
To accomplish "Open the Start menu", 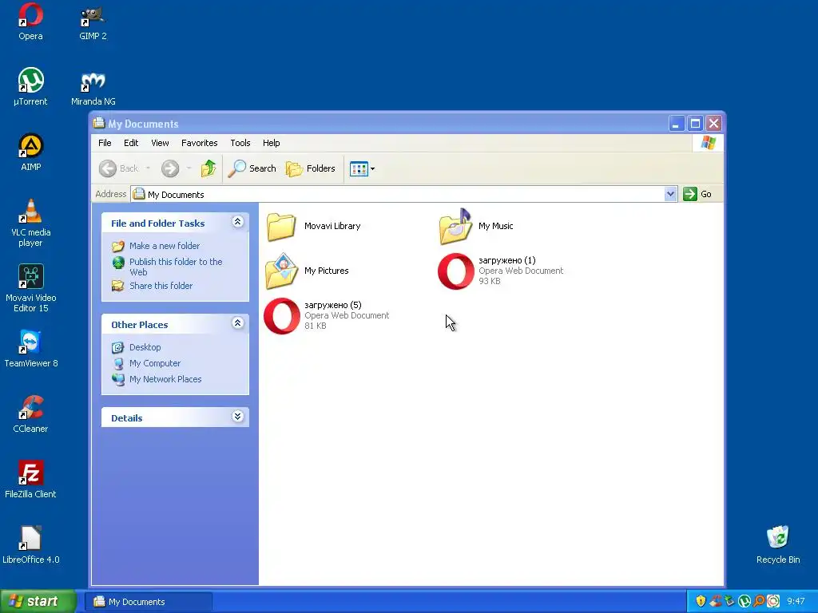I will pos(38,601).
